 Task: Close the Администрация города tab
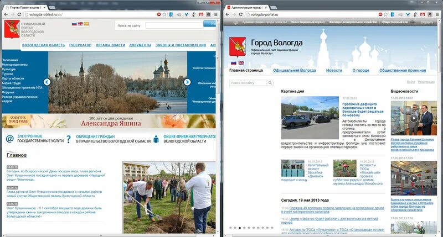[266, 7]
